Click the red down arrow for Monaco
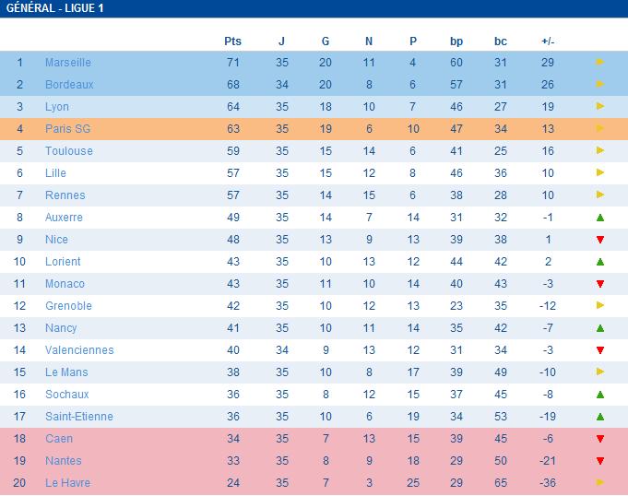This screenshot has width=628, height=496. pos(599,284)
